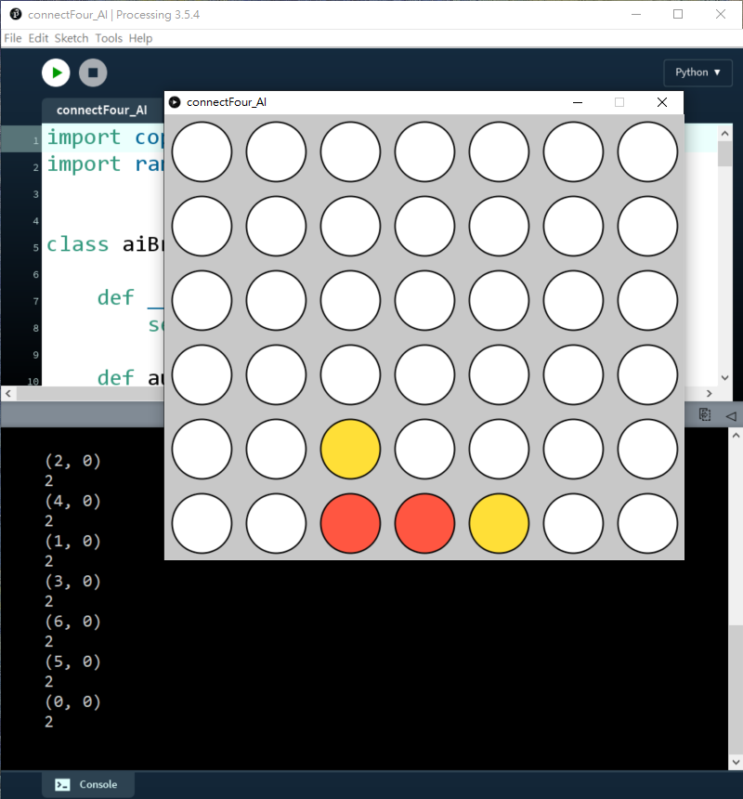Open the Sketch menu
Image resolution: width=743 pixels, height=799 pixels.
(72, 38)
